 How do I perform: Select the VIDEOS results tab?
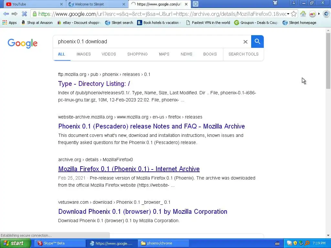(x=109, y=54)
